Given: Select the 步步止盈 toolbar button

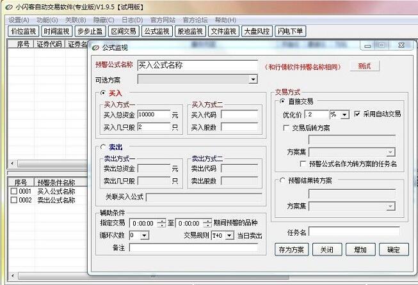Looking at the screenshot, I should [x=90, y=31].
